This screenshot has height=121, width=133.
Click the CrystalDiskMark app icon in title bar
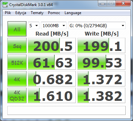(5, 4)
